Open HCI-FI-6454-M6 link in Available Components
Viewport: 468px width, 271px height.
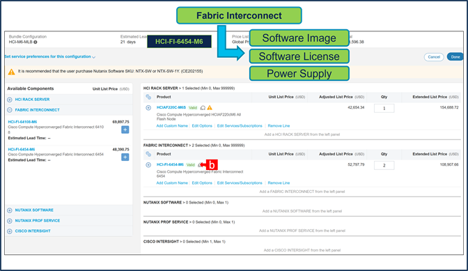point(22,149)
